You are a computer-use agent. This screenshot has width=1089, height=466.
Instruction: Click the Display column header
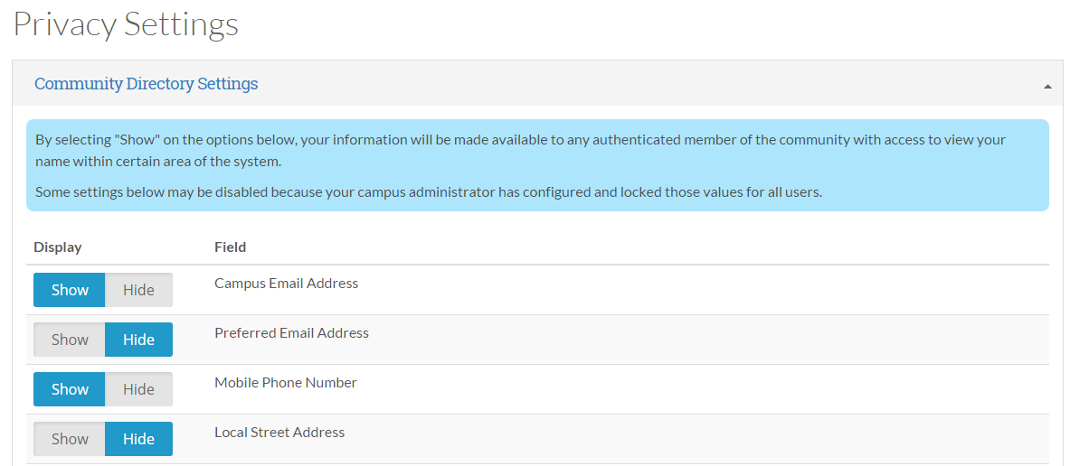[x=58, y=247]
